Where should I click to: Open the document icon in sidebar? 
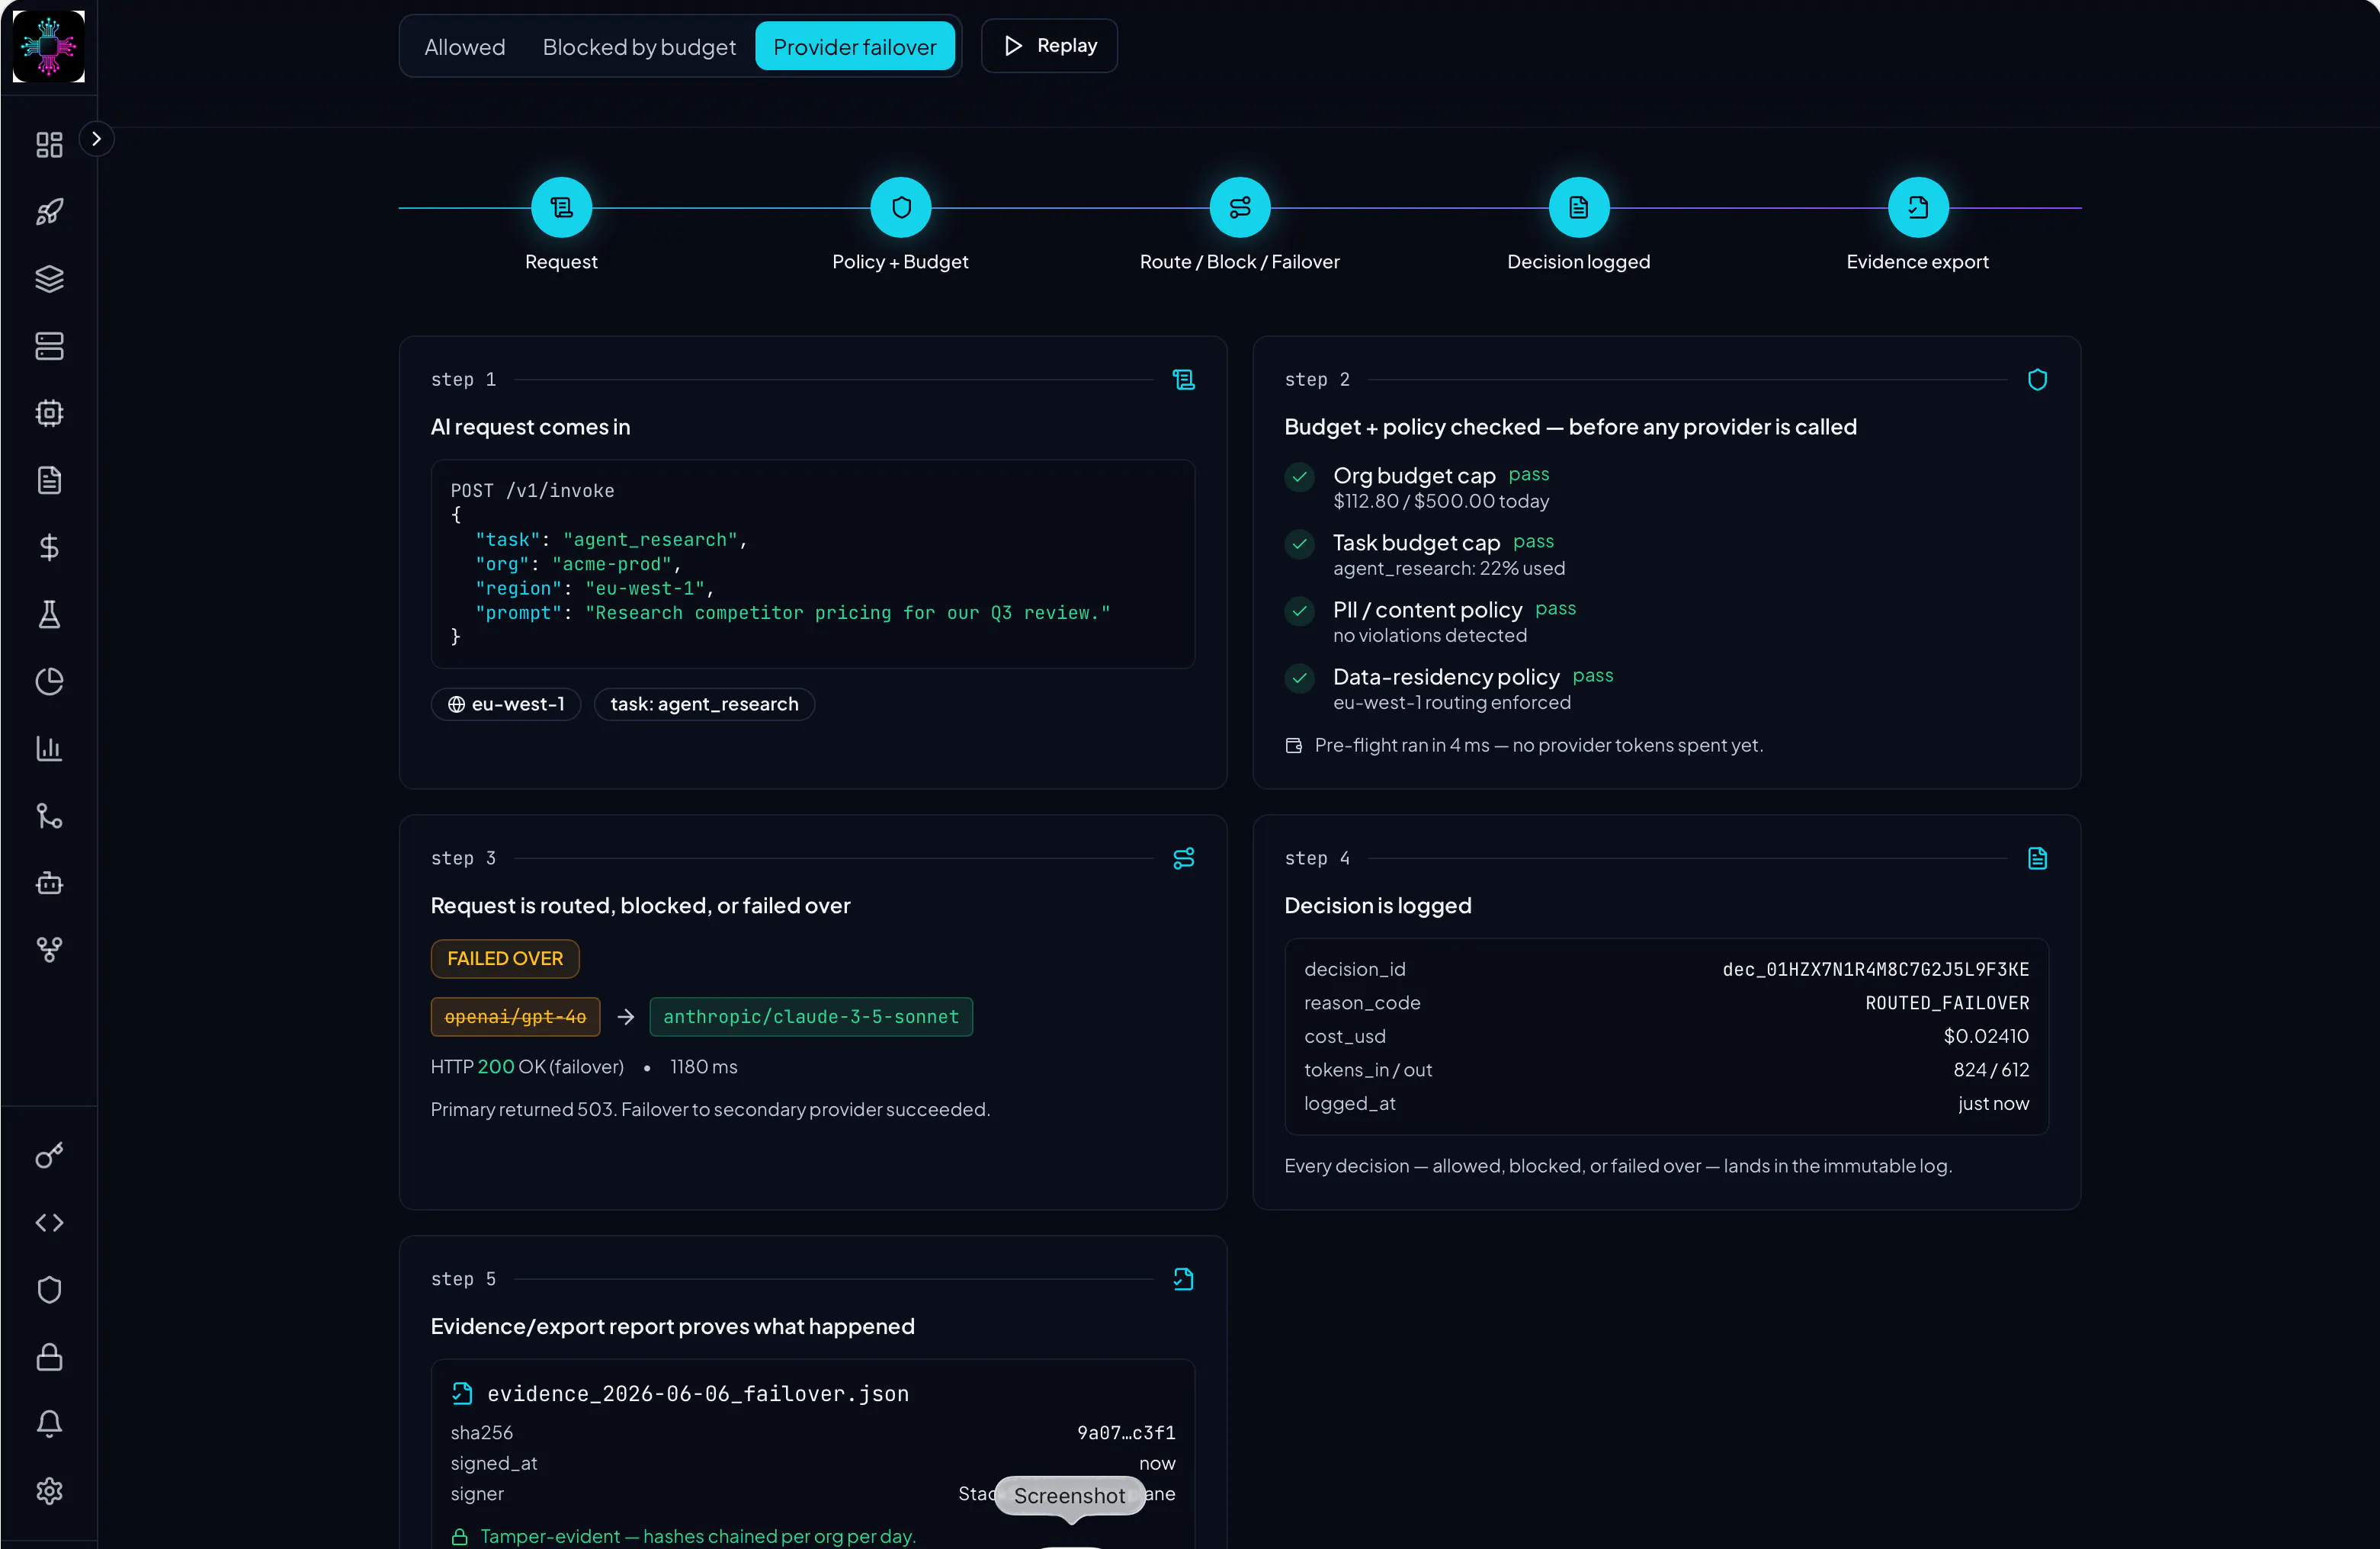(49, 480)
